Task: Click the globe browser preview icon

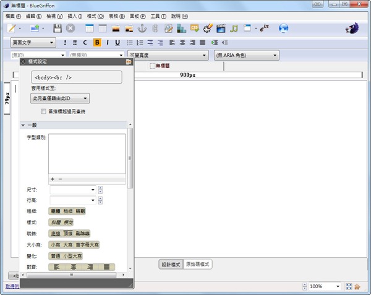Action: tap(284, 29)
